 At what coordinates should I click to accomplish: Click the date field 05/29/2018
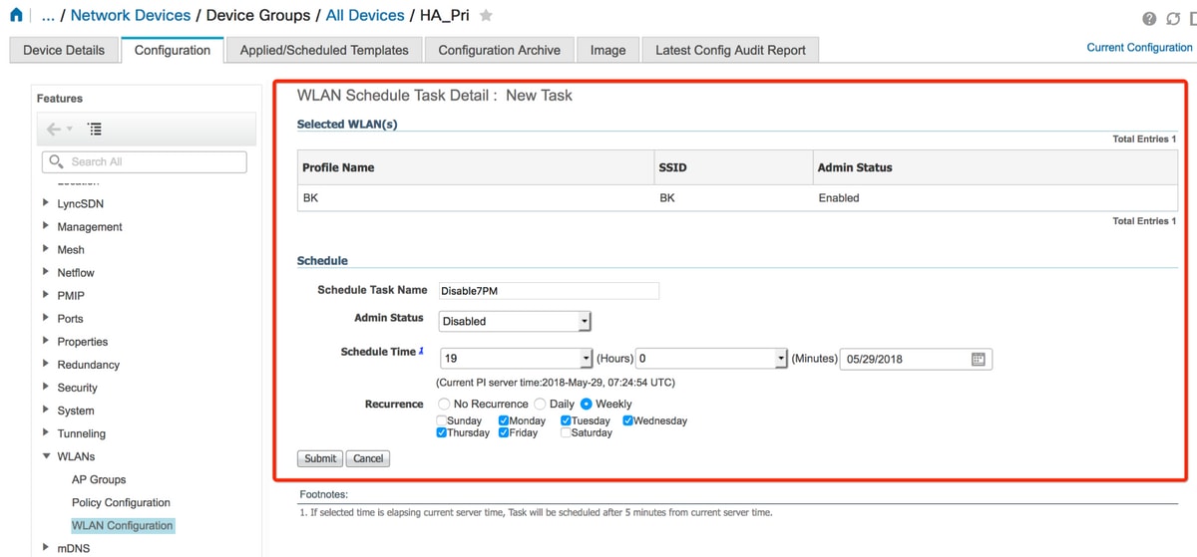pos(916,359)
